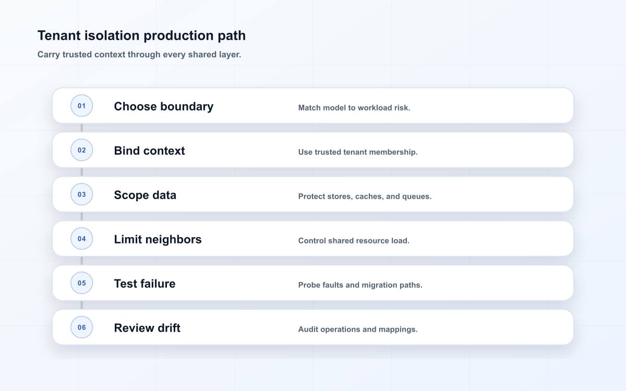Screen dimensions: 626x391
Task: Select the 03 step circle icon
Action: (82, 194)
